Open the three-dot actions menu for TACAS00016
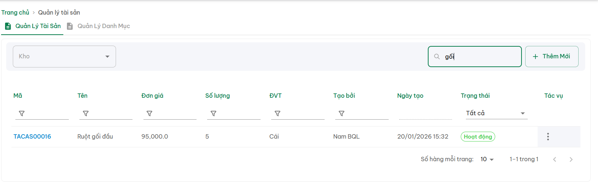The image size is (598, 182). tap(548, 137)
